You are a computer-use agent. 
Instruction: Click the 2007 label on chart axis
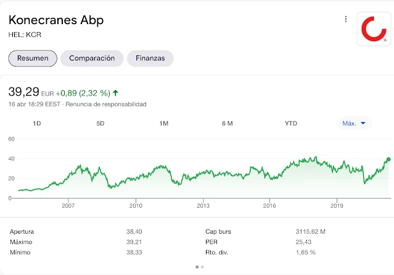tap(68, 205)
